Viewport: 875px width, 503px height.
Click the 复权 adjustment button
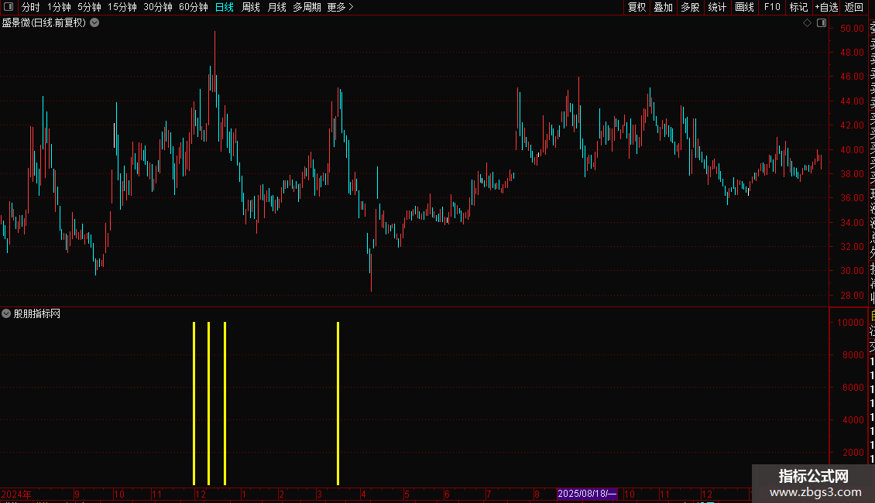(x=637, y=7)
